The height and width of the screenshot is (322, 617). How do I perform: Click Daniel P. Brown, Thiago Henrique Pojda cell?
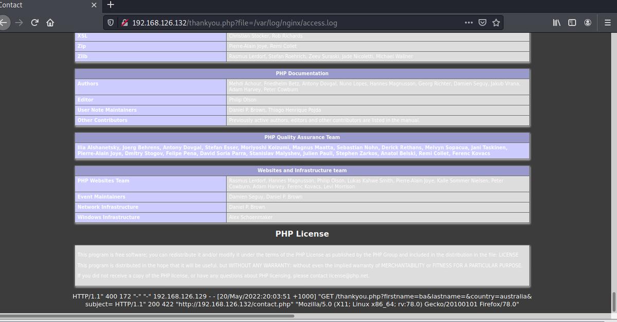click(378, 110)
